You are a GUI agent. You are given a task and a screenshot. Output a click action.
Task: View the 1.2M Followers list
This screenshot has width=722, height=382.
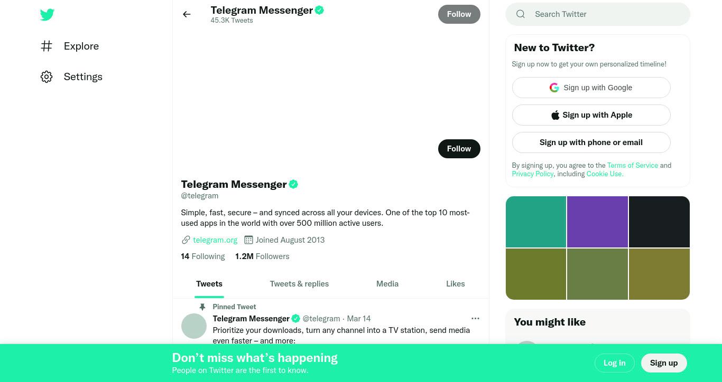click(262, 256)
